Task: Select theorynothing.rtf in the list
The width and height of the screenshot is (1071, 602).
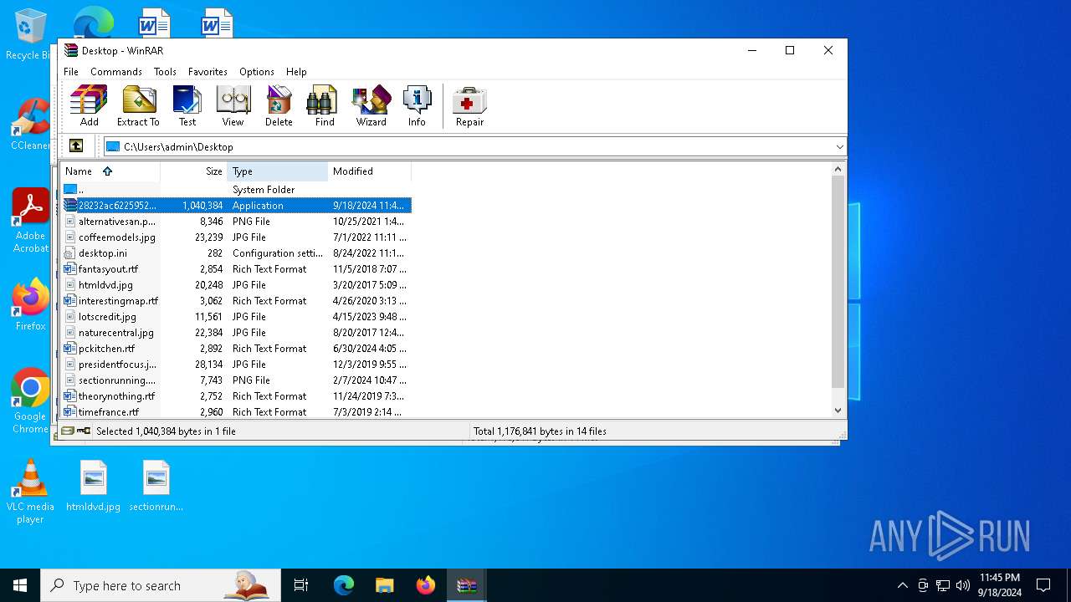Action: point(236,396)
